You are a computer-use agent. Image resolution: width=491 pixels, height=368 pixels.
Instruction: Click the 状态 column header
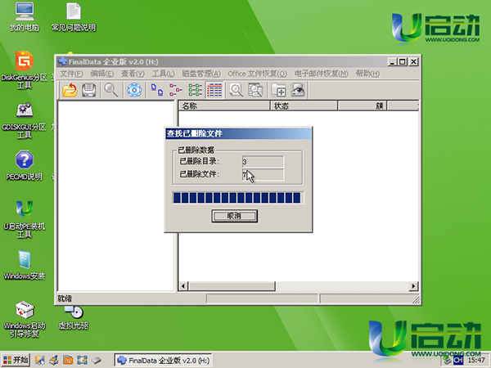pos(304,105)
